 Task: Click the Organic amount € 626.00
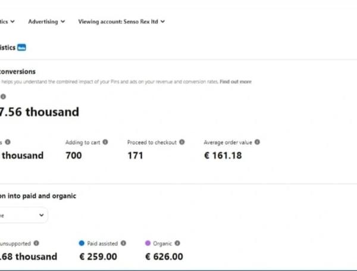coord(164,257)
